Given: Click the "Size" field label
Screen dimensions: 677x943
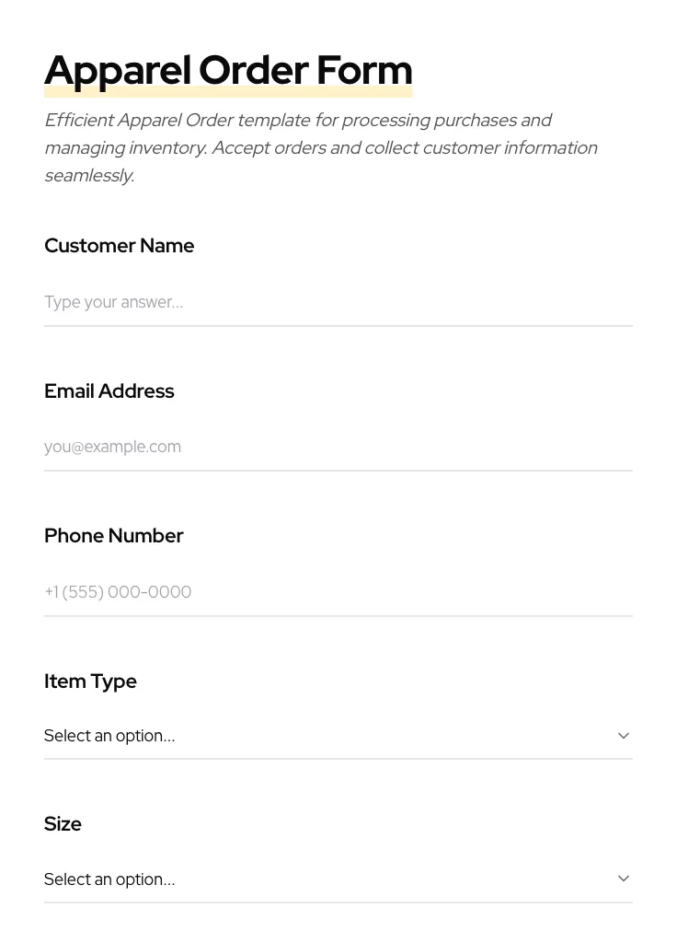Looking at the screenshot, I should [x=63, y=824].
